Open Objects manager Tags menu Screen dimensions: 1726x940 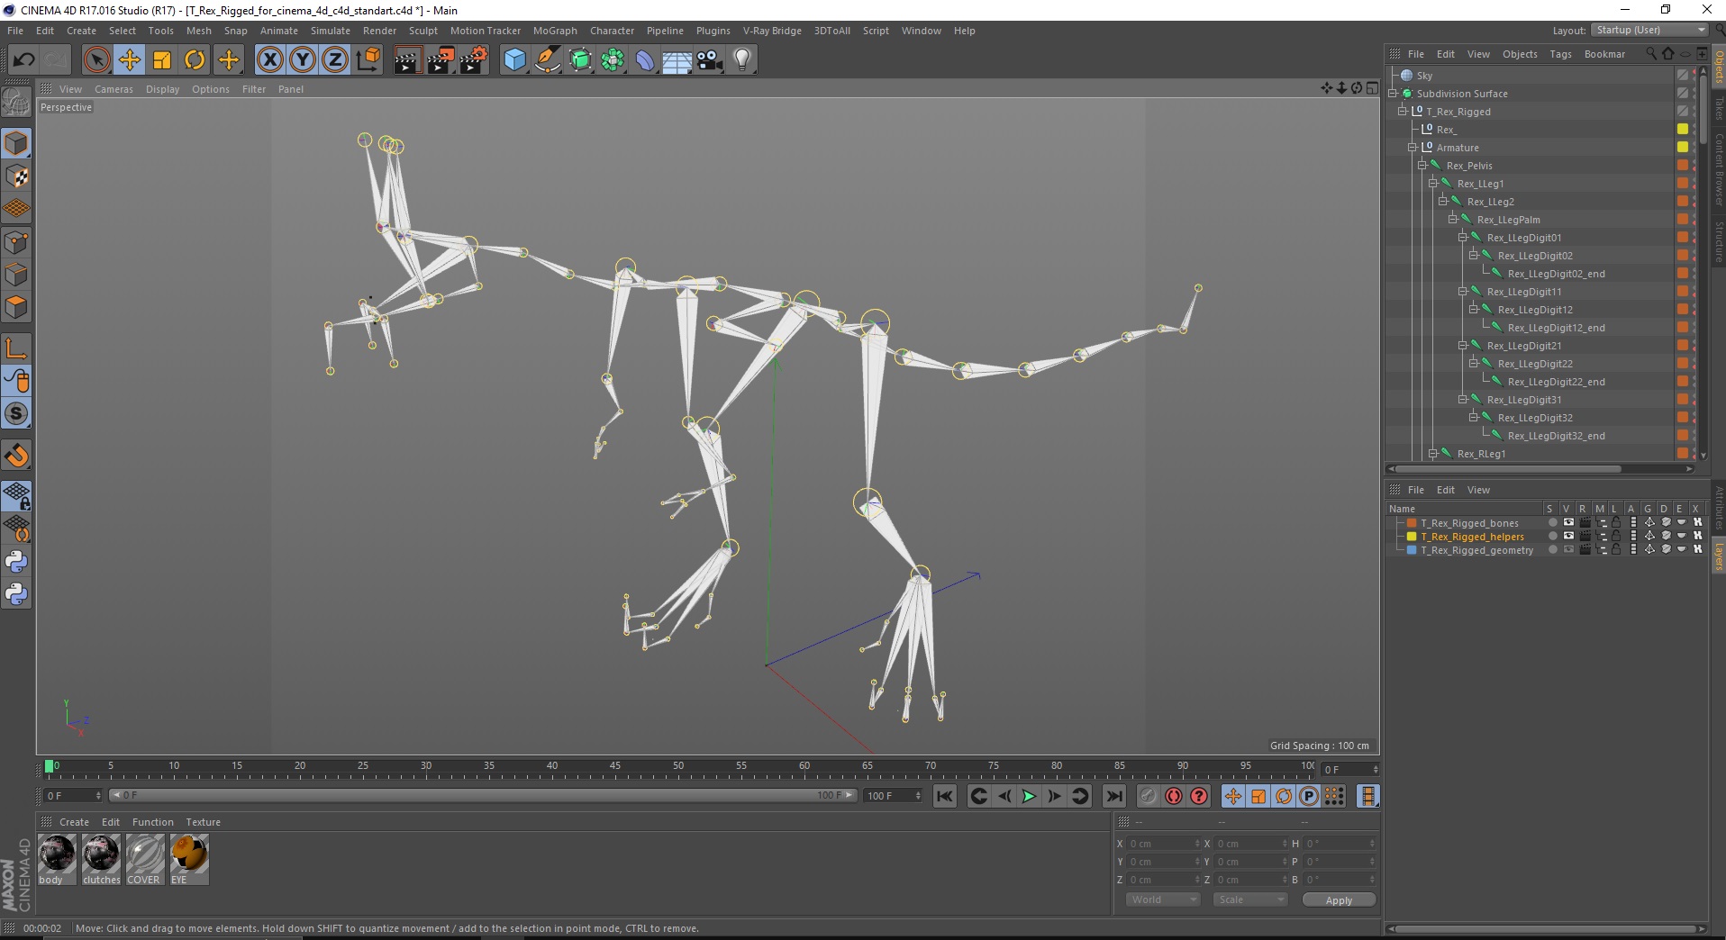(x=1560, y=54)
